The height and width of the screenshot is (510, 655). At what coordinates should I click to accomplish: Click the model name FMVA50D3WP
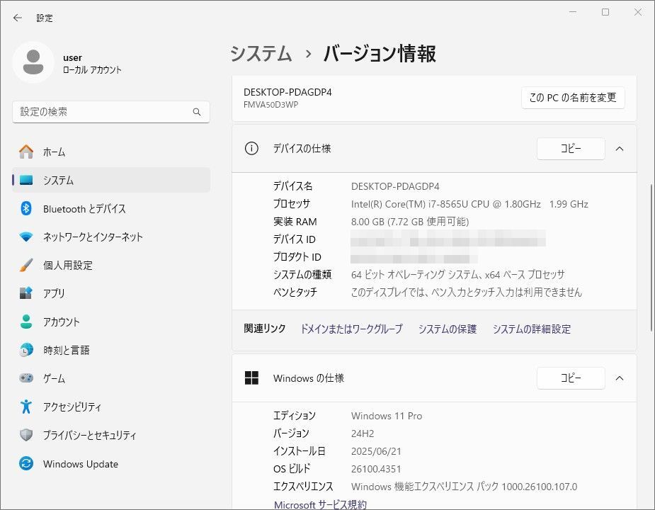(270, 105)
